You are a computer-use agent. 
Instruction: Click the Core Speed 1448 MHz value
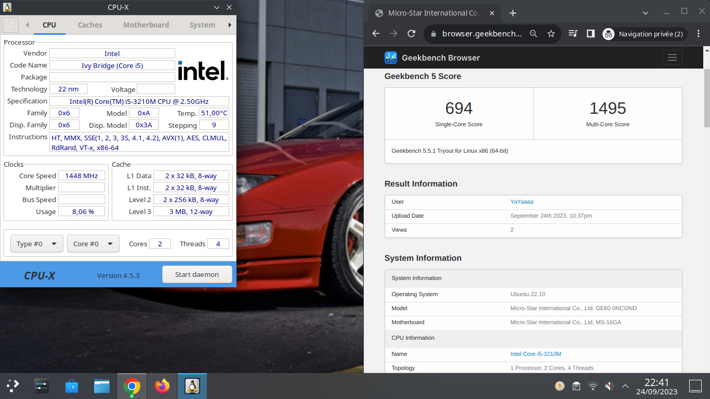click(x=82, y=176)
